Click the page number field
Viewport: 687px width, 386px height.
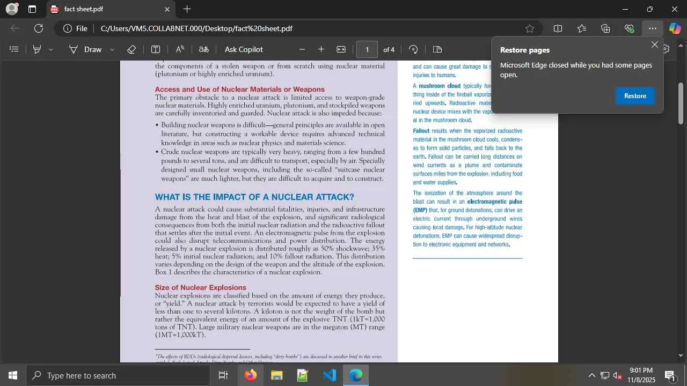pos(367,49)
